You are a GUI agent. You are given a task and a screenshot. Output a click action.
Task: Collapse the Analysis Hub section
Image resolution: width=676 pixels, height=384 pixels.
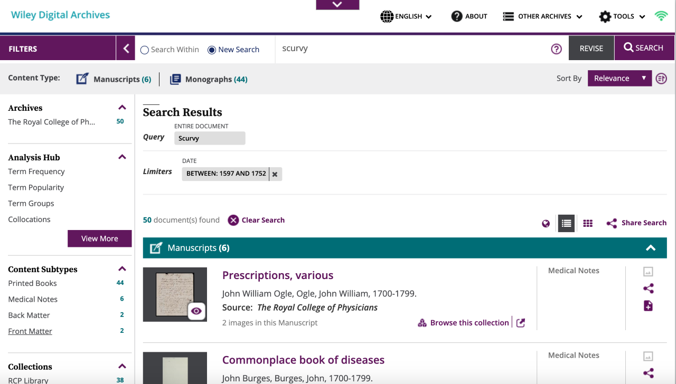click(x=122, y=157)
